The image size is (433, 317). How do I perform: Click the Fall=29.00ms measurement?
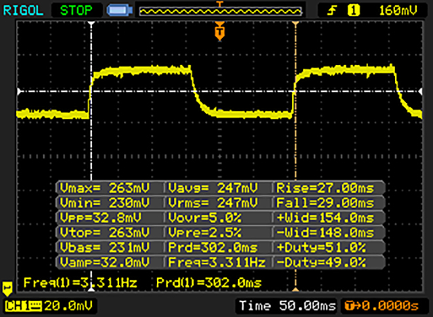click(325, 203)
